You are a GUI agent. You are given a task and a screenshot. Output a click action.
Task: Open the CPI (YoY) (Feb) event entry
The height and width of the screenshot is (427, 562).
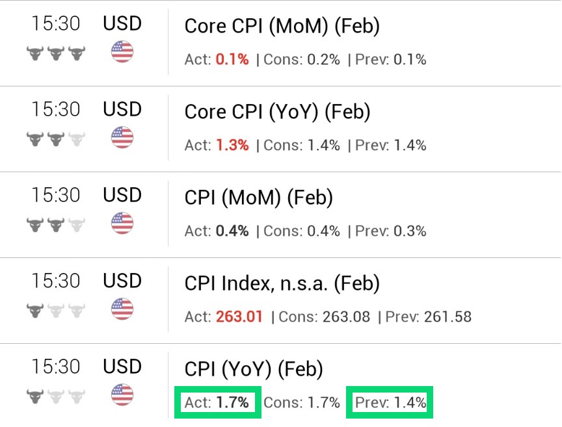(253, 369)
